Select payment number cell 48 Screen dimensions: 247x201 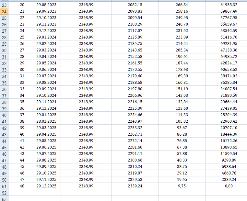(22, 186)
